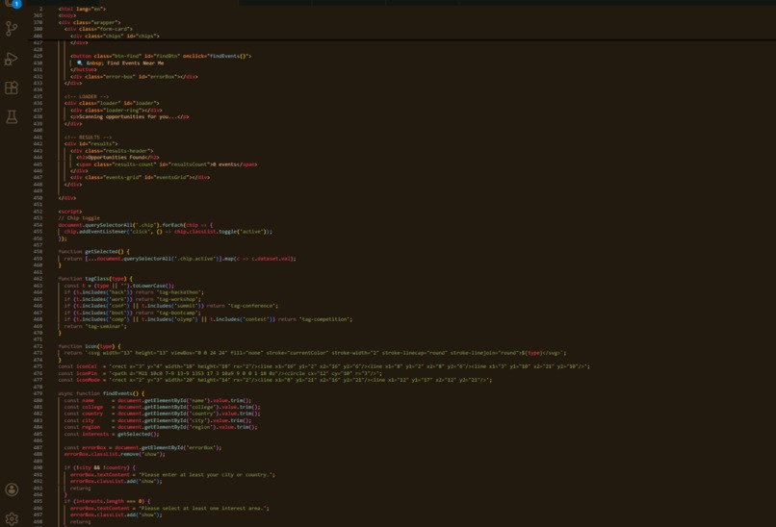Image resolution: width=776 pixels, height=527 pixels.
Task: Click the '// Chip toggle' comment
Action: pyautogui.click(x=79, y=218)
